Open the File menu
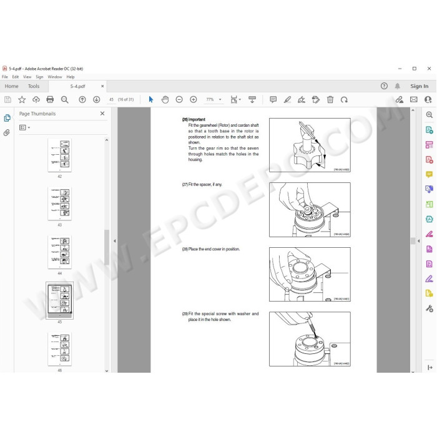The width and height of the screenshot is (437, 437). [x=5, y=77]
